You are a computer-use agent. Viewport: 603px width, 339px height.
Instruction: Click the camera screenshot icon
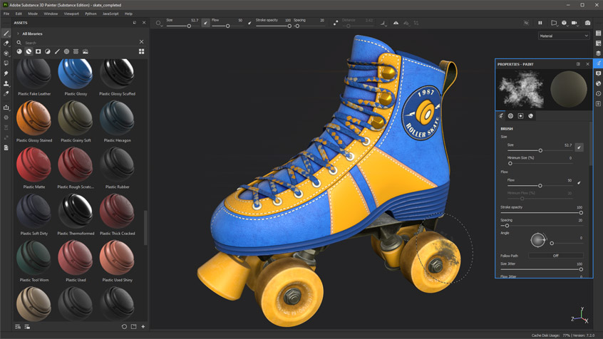587,23
